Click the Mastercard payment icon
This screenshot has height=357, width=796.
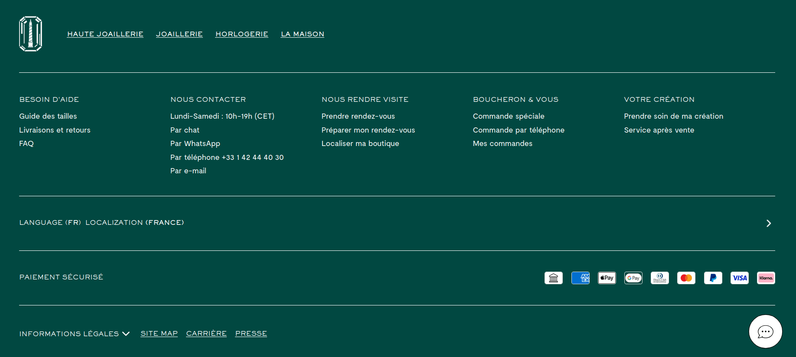pos(686,278)
